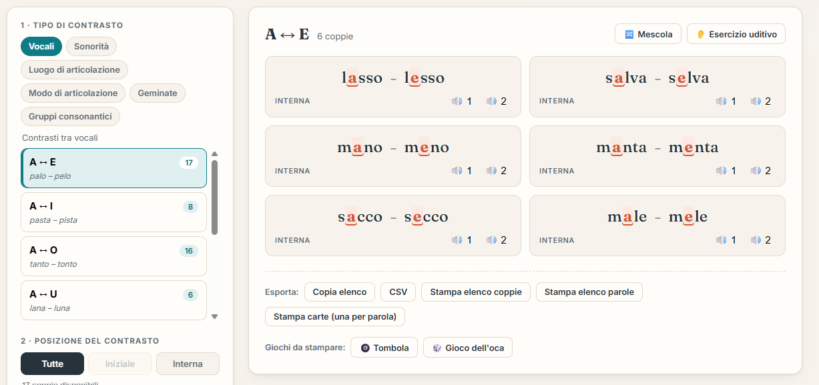The image size is (819, 385).
Task: Click the word salva
Action: tap(626, 78)
